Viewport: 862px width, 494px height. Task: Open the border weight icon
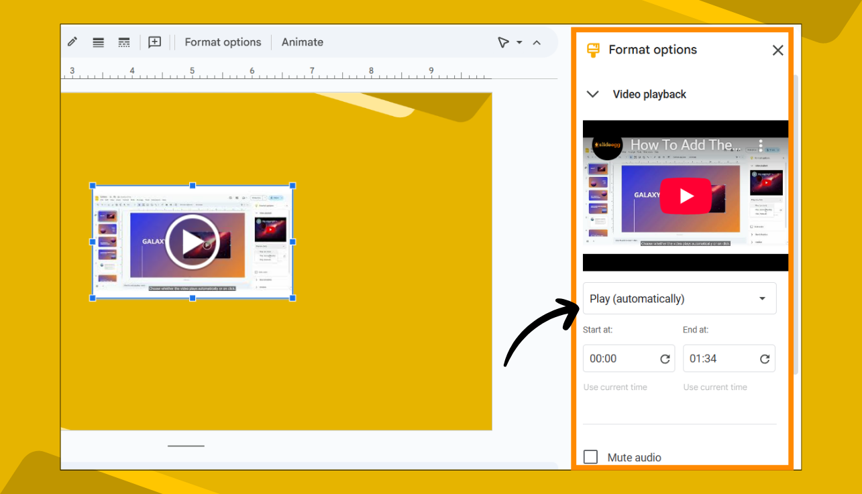(x=98, y=42)
